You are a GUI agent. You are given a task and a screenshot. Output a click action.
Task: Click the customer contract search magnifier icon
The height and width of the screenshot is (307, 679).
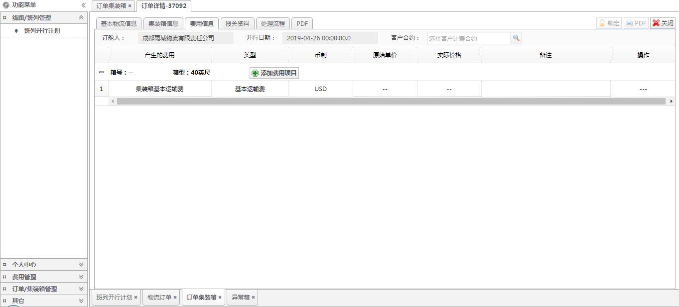coord(516,38)
